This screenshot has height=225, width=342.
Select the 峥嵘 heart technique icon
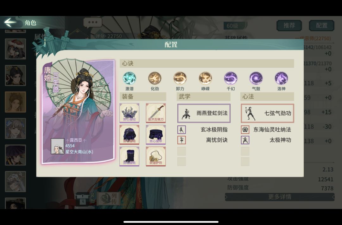[206, 78]
